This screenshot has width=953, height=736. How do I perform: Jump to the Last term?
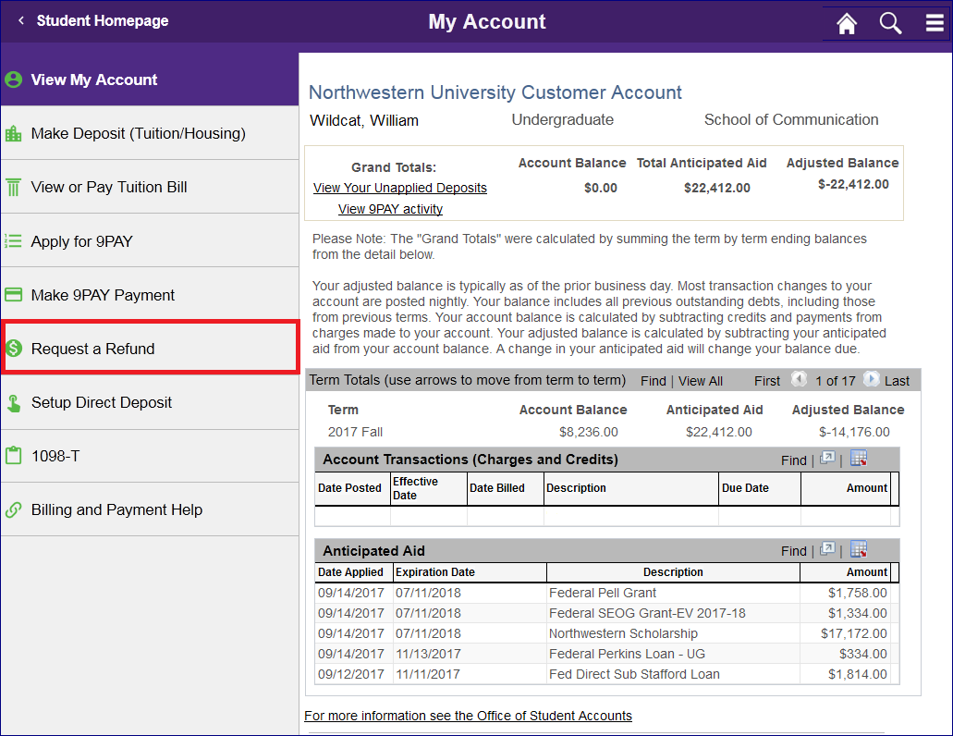[898, 379]
